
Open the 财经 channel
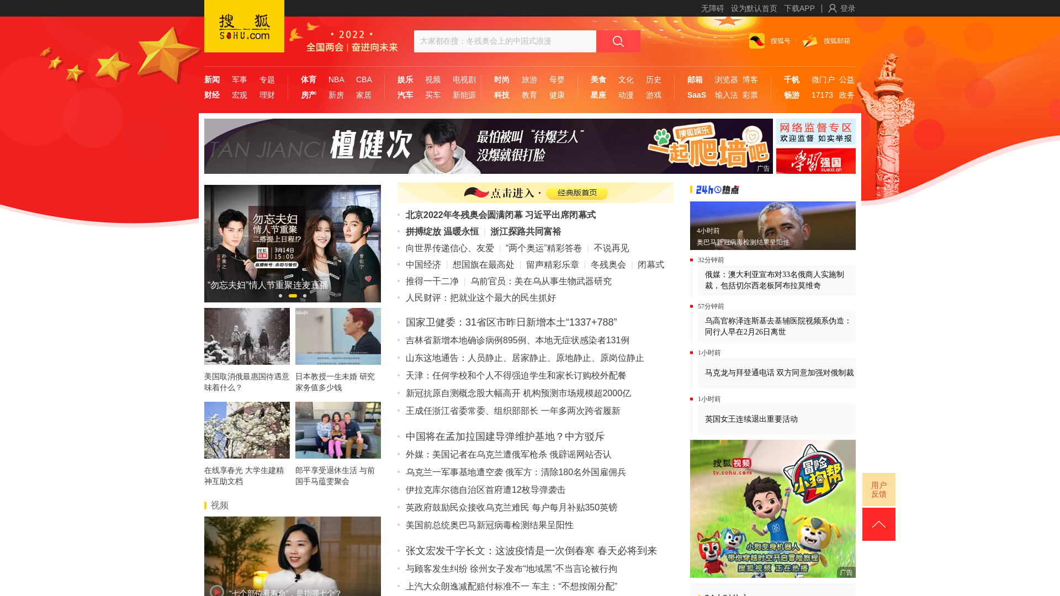(x=212, y=95)
